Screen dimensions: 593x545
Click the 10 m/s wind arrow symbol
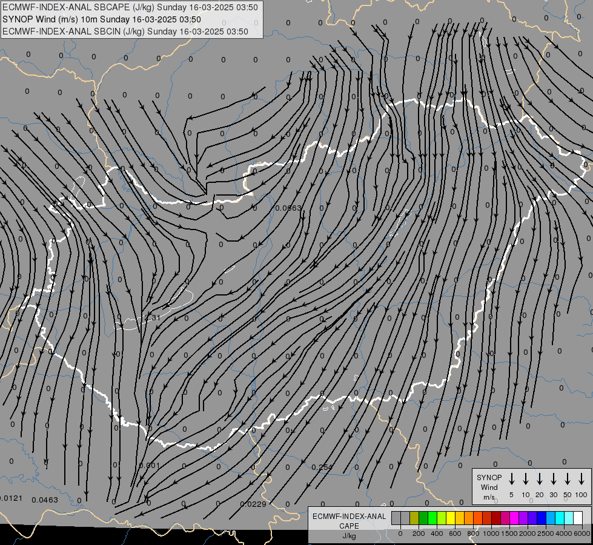525,479
